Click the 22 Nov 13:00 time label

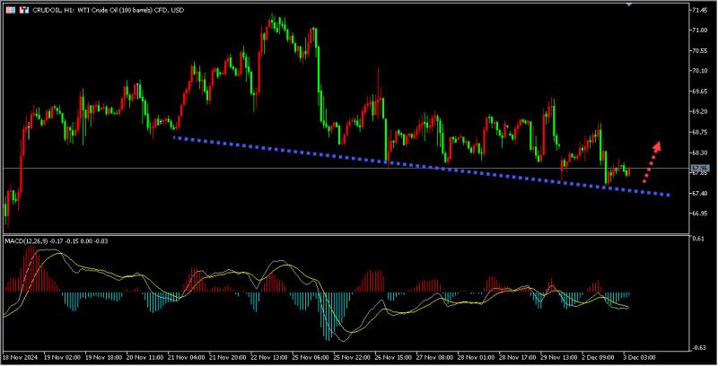[268, 357]
